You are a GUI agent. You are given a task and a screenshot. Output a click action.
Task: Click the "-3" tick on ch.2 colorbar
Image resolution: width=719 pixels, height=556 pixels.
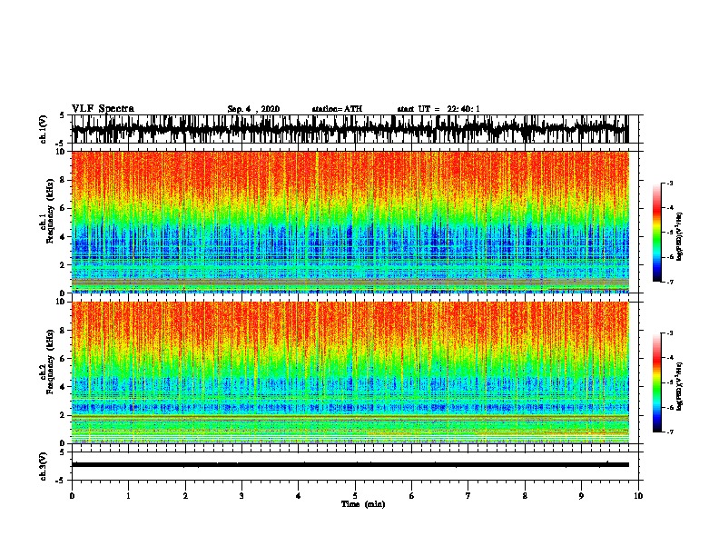click(669, 333)
